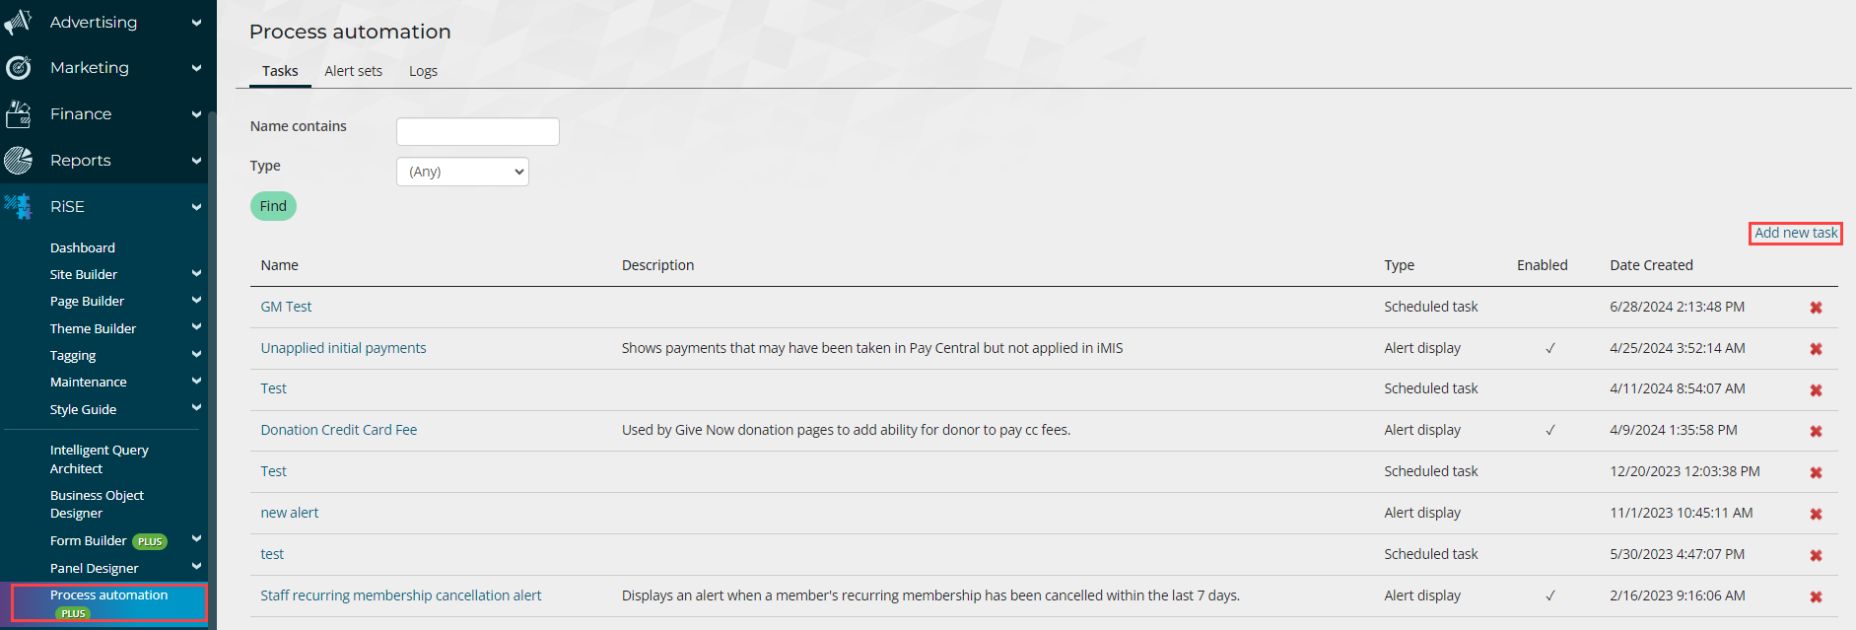This screenshot has width=1856, height=630.
Task: Expand the Site Builder submenu
Action: pos(196,274)
